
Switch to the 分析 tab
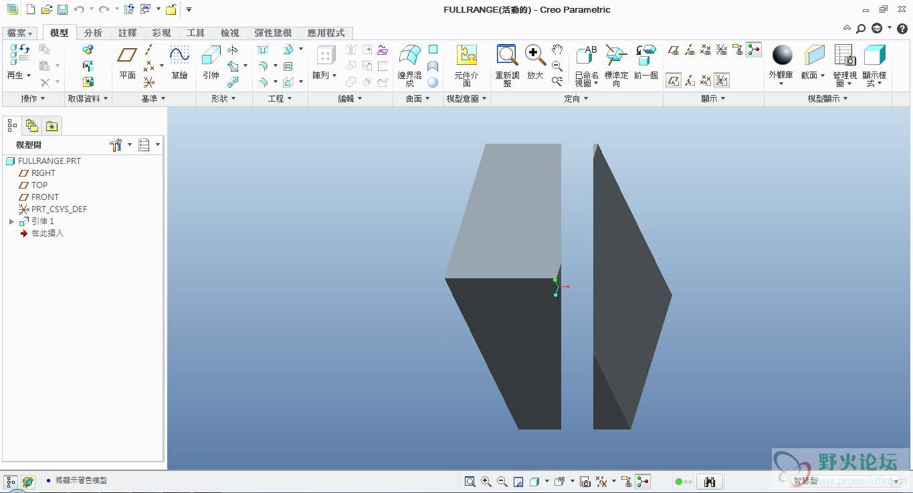coord(93,33)
